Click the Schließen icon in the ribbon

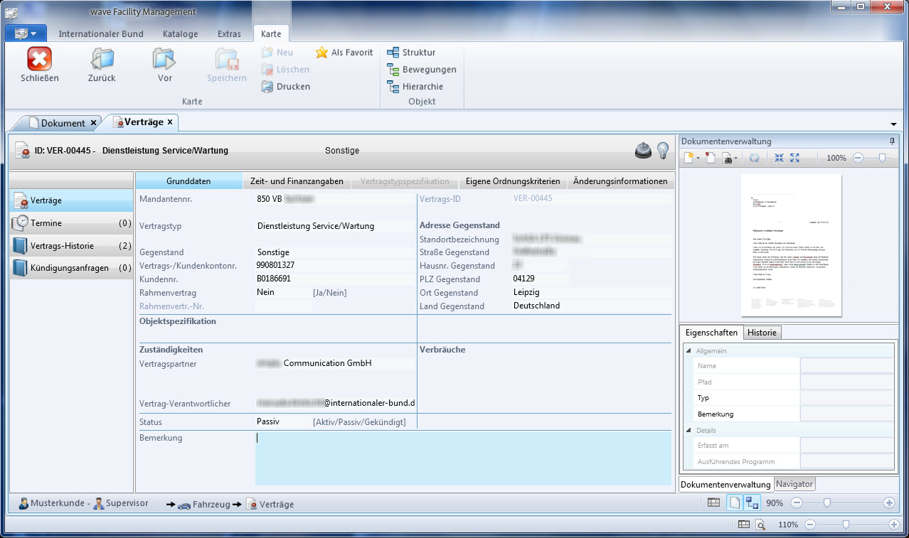click(40, 60)
